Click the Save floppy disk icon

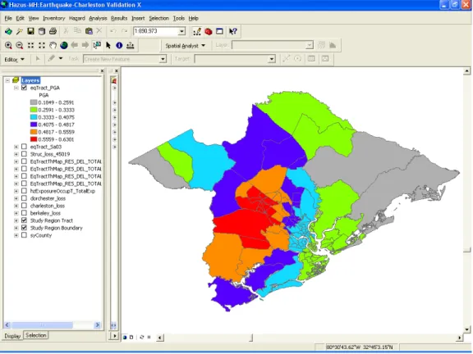click(x=30, y=31)
